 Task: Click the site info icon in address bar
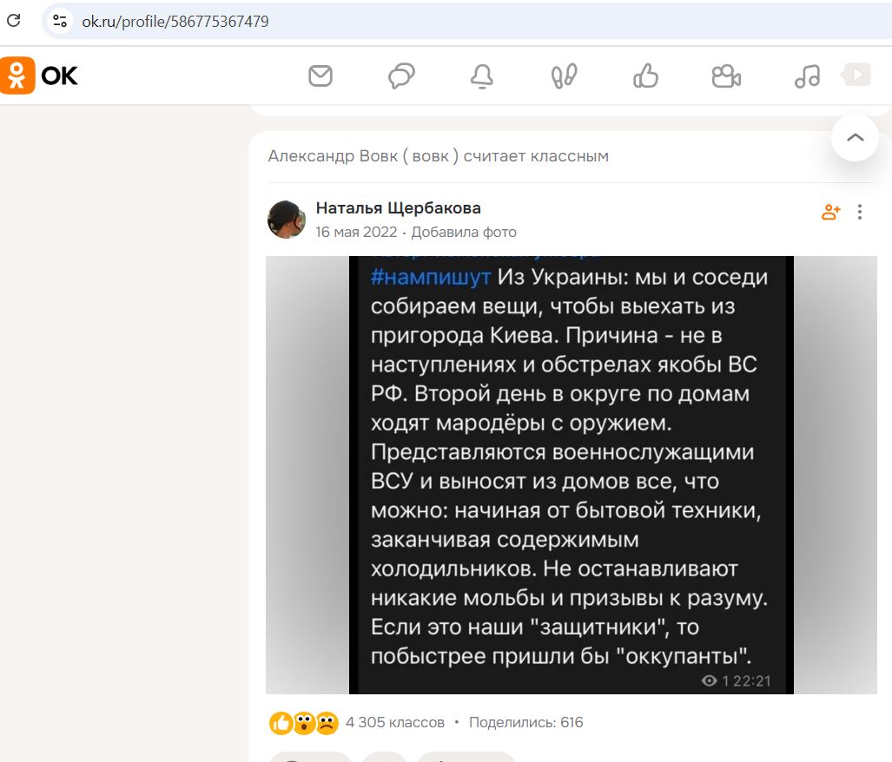(60, 21)
